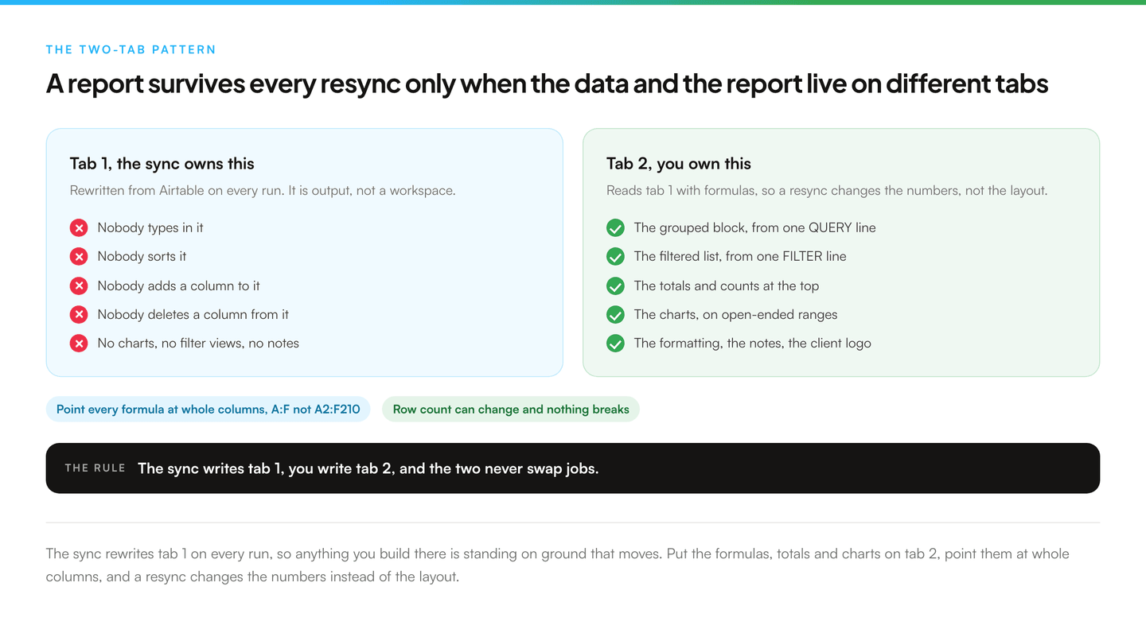
Task: Click the main slide title about resync
Action: [x=547, y=83]
